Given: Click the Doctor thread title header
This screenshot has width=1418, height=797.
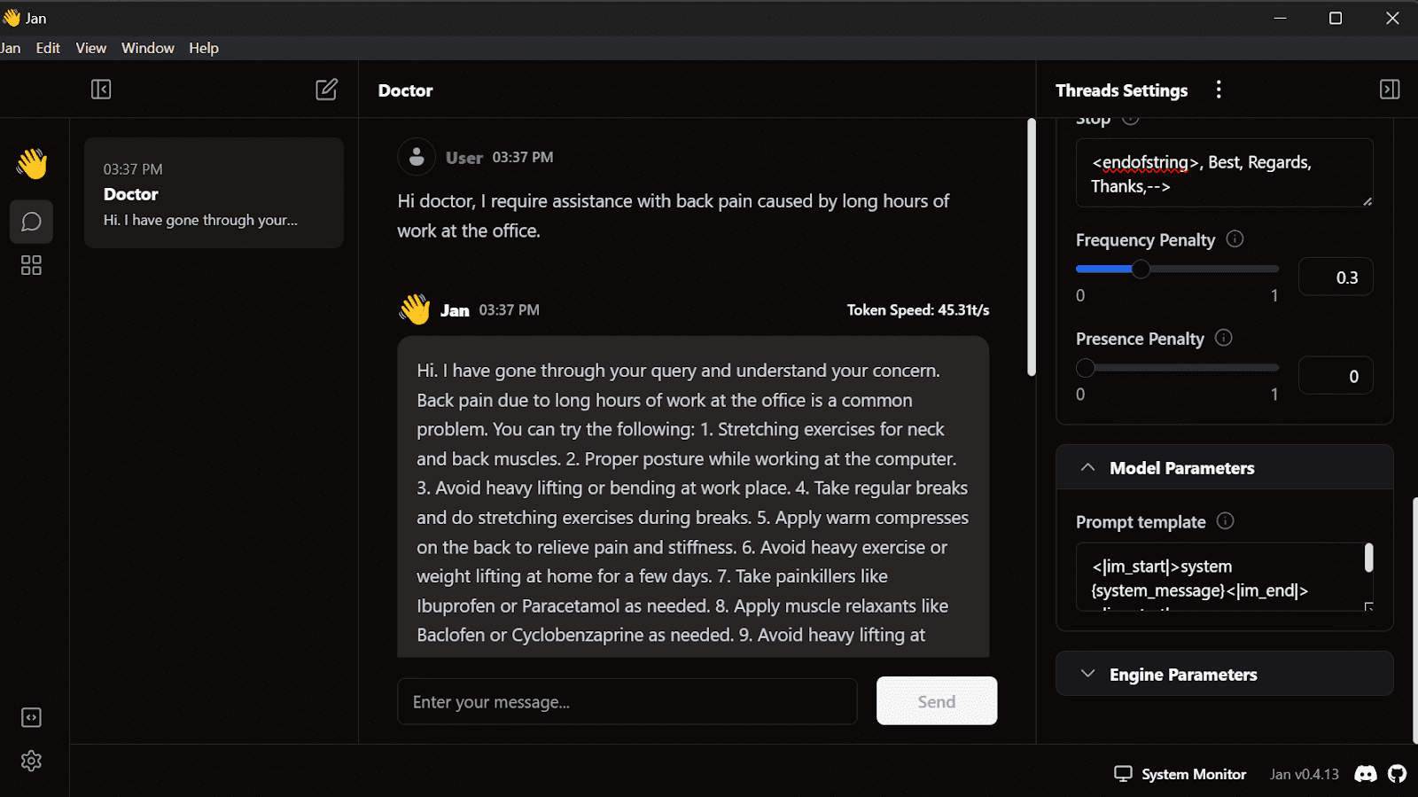Looking at the screenshot, I should (405, 90).
